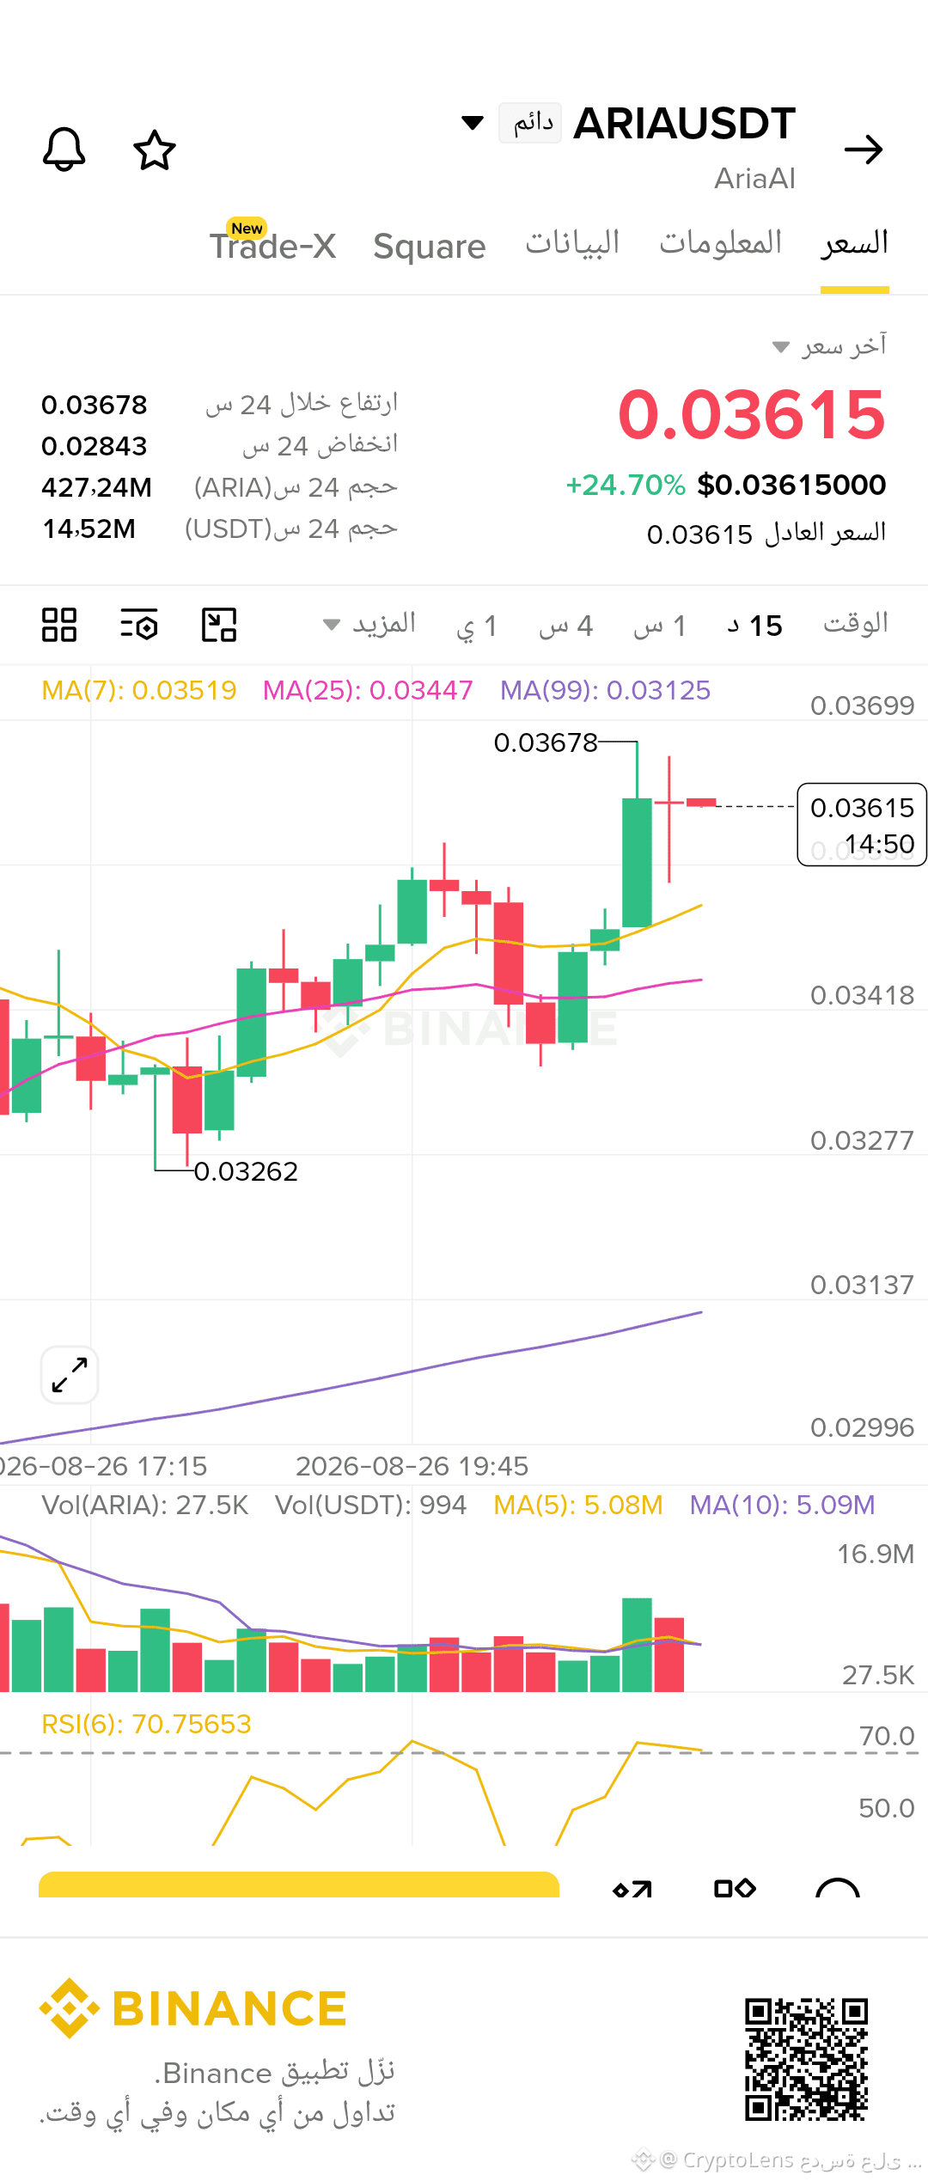Viewport: 928px width, 2181px height.
Task: Tap the 0.03678 high price marker
Action: click(546, 742)
